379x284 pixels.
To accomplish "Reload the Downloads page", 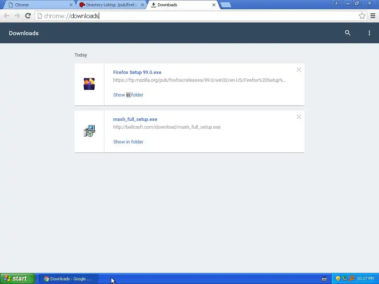I will tap(28, 16).
